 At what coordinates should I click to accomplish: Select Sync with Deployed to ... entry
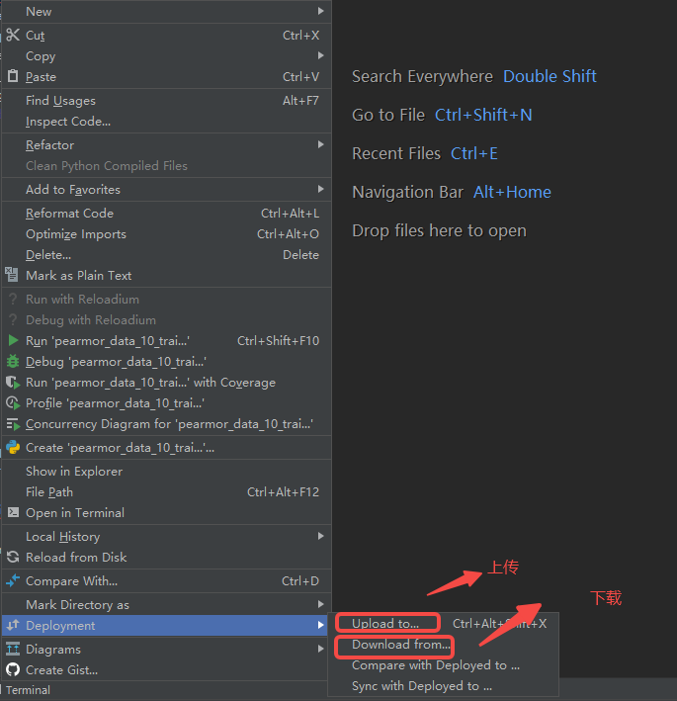click(443, 686)
